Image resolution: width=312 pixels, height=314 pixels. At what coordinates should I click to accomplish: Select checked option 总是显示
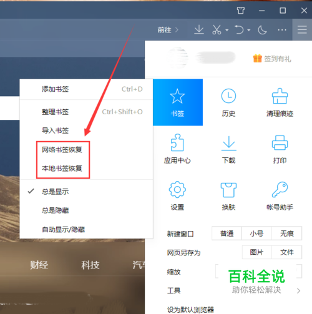[x=86, y=192]
